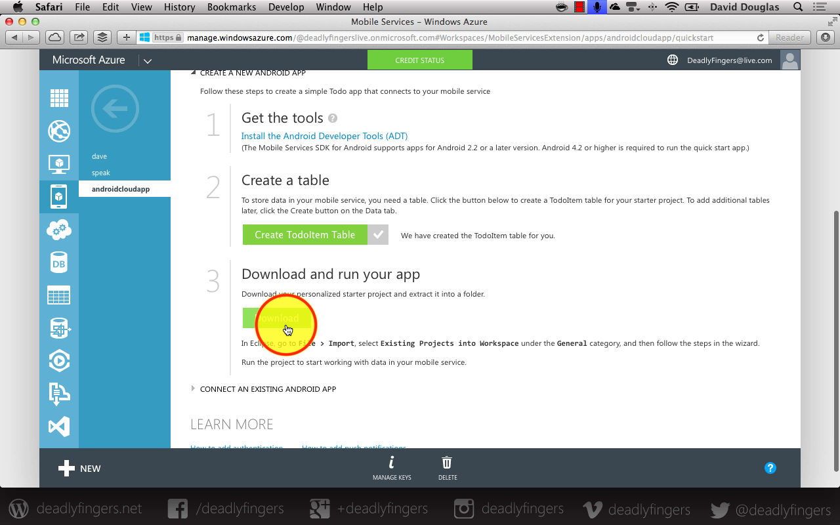840x525 pixels.
Task: Open Service Bus icon in sidebar
Action: [x=59, y=394]
